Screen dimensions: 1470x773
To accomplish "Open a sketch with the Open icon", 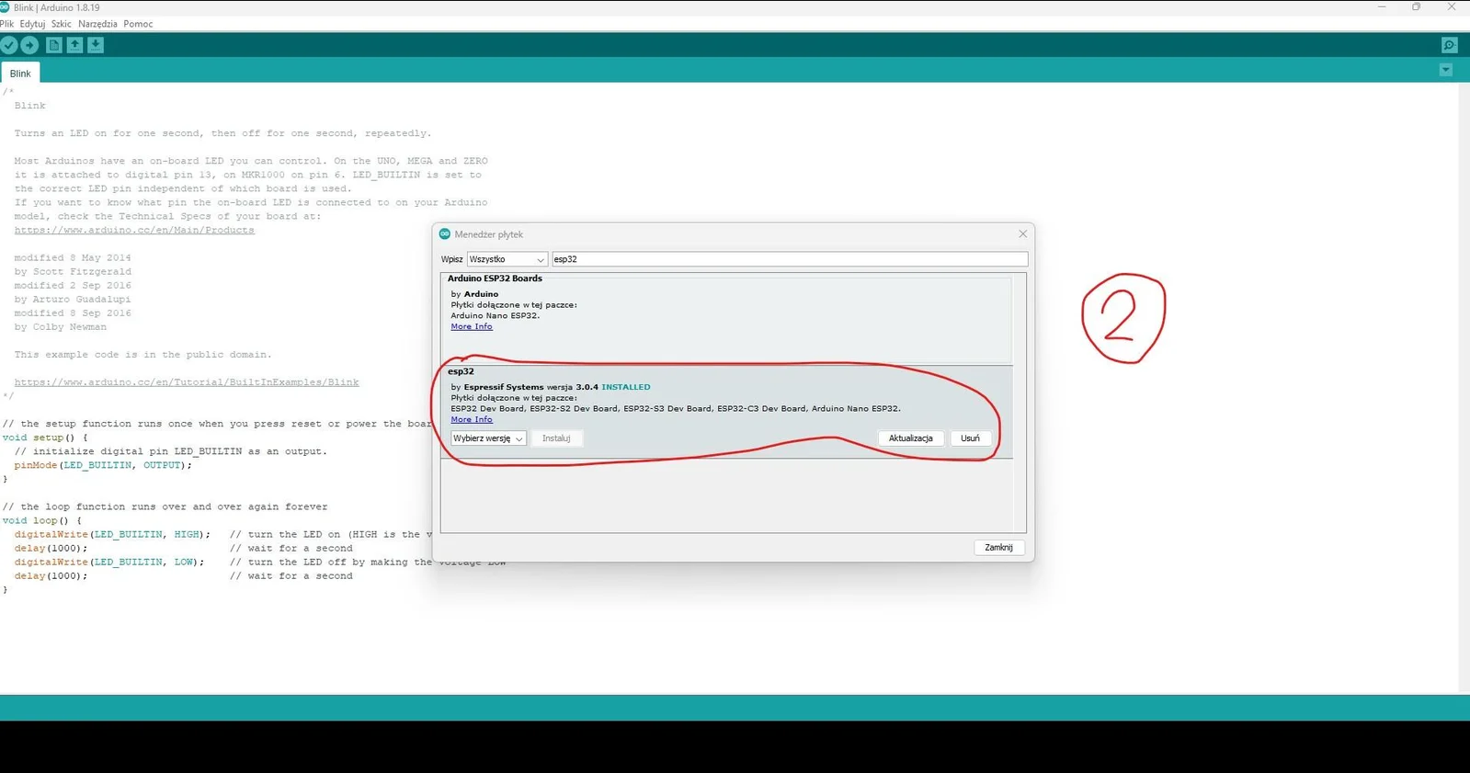I will tap(75, 45).
